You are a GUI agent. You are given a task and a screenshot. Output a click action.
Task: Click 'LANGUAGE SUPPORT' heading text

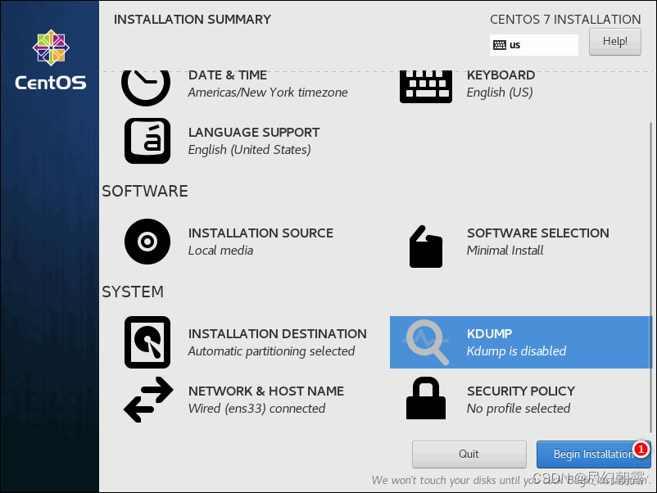[x=254, y=133]
